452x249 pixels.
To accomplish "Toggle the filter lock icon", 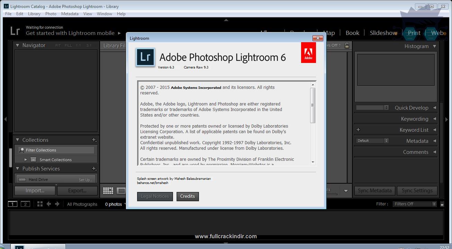I will click(x=347, y=45).
